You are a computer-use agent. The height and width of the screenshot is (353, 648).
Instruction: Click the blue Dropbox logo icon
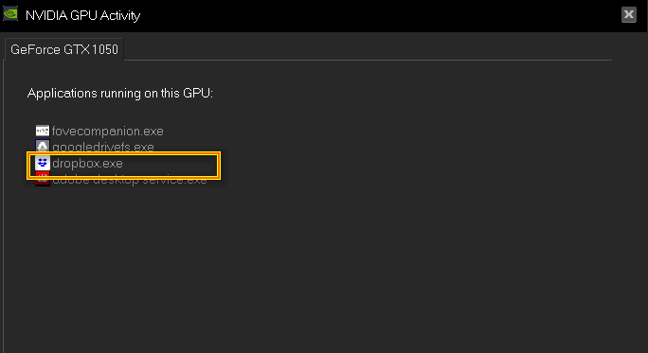click(42, 163)
